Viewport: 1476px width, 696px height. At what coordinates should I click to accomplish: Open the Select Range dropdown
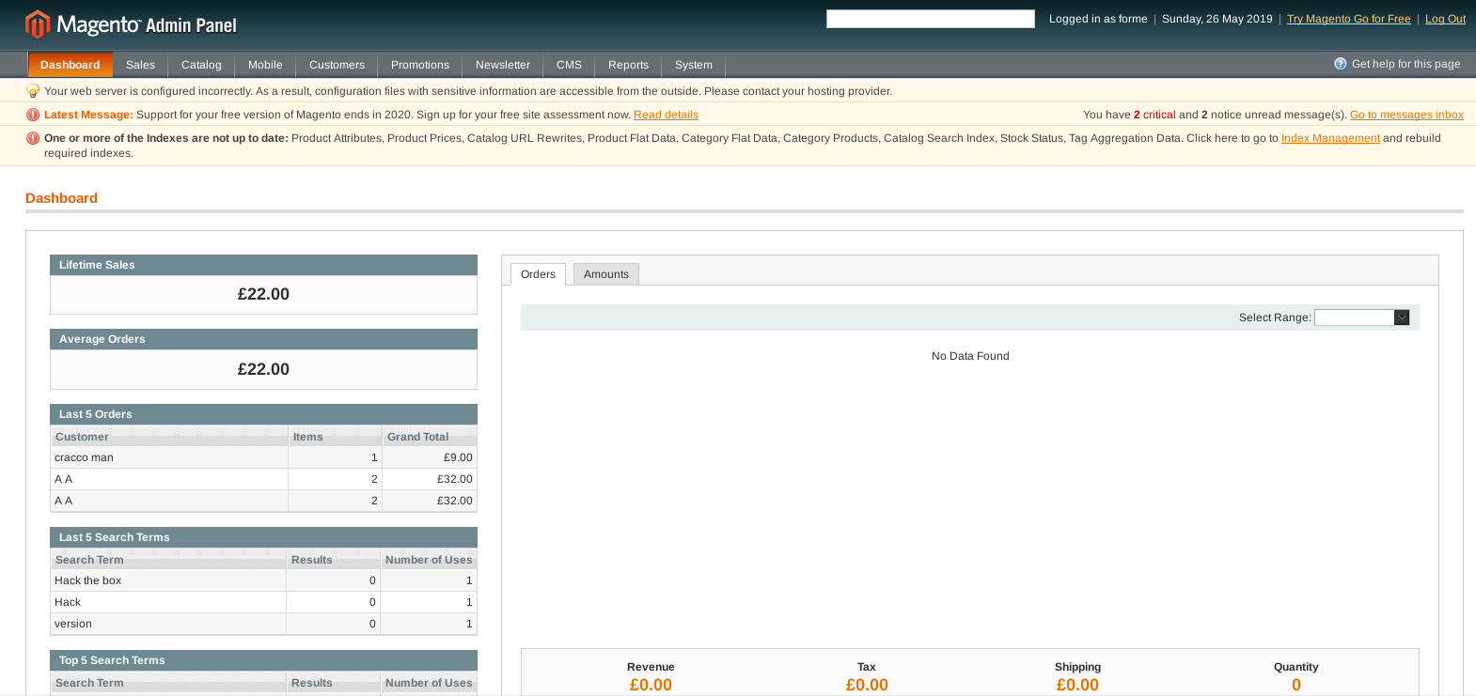1361,317
